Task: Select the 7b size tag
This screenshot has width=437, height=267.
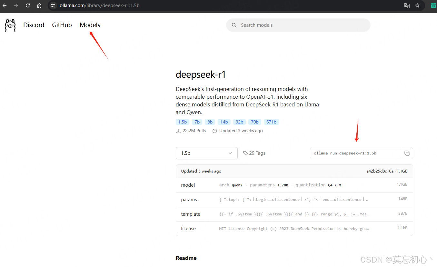Action: [197, 122]
